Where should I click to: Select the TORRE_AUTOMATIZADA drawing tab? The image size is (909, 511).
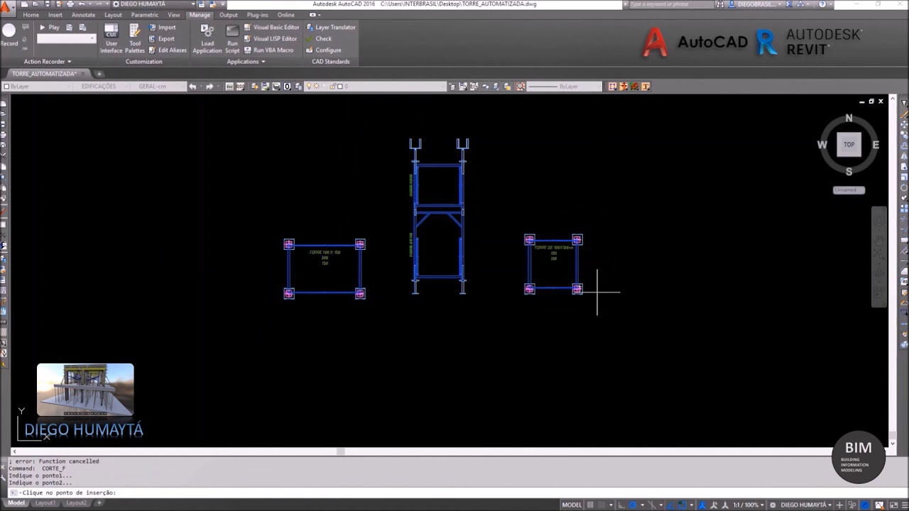pyautogui.click(x=47, y=74)
